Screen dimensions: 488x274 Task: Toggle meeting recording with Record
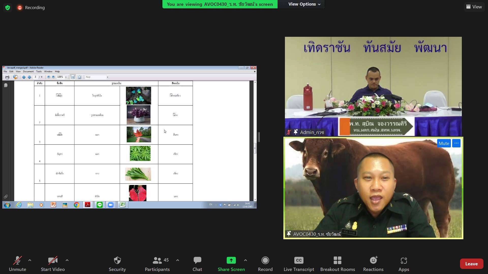click(265, 264)
